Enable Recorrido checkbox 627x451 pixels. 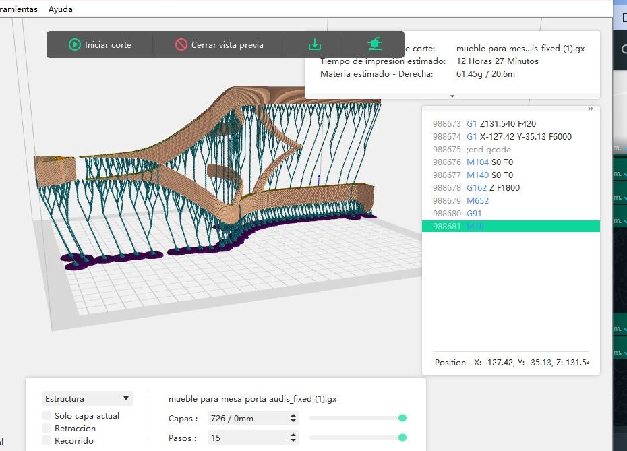pyautogui.click(x=47, y=440)
